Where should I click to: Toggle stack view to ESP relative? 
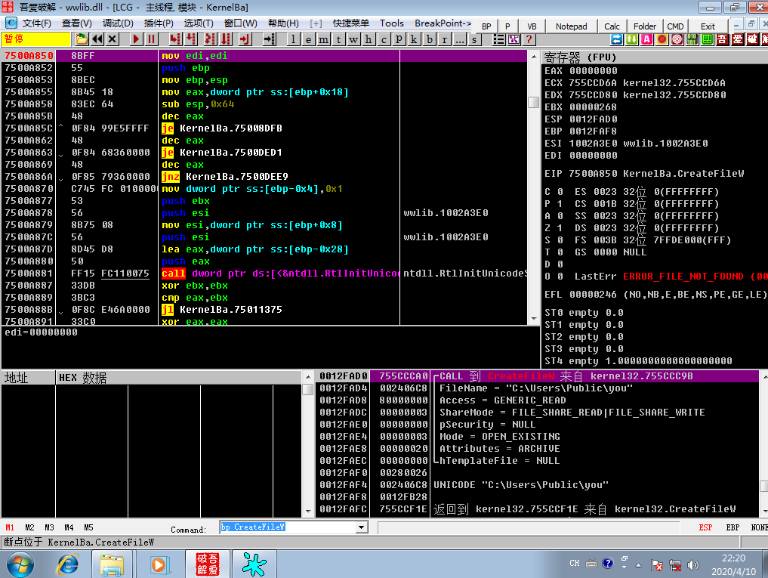coord(705,527)
